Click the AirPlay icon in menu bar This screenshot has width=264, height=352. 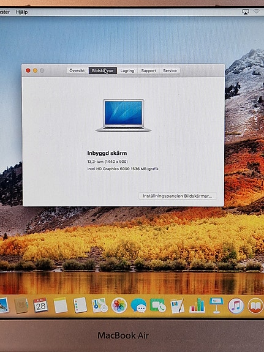[x=246, y=12]
